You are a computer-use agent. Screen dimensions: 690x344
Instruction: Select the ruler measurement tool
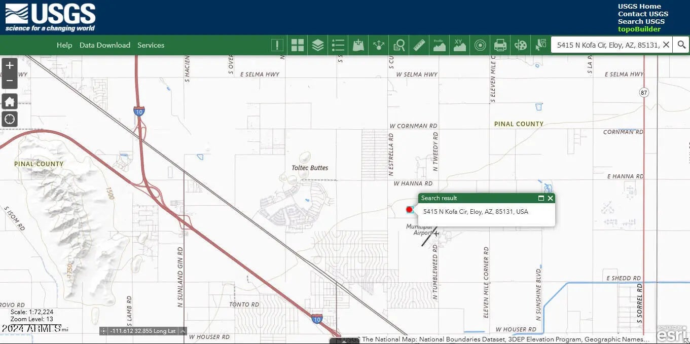click(x=419, y=45)
